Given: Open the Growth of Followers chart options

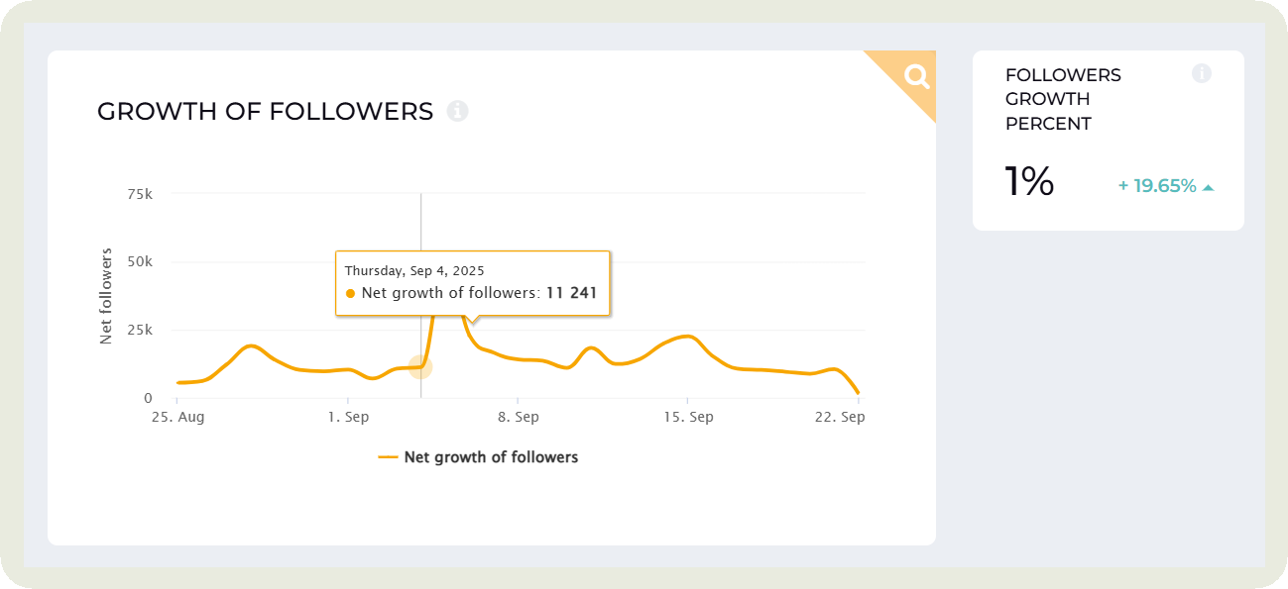Looking at the screenshot, I should click(x=914, y=75).
